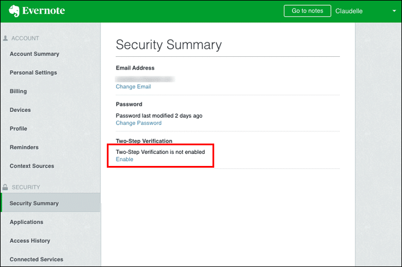Open Applications under Security

point(26,222)
